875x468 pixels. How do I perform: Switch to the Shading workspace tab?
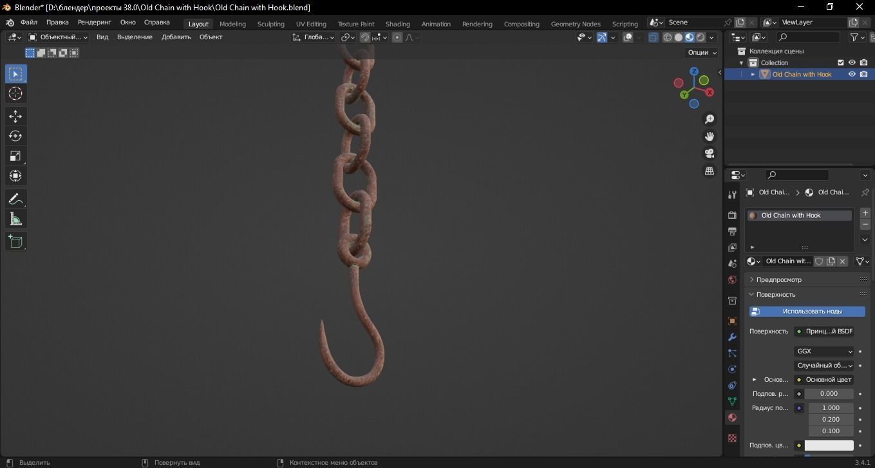(398, 24)
